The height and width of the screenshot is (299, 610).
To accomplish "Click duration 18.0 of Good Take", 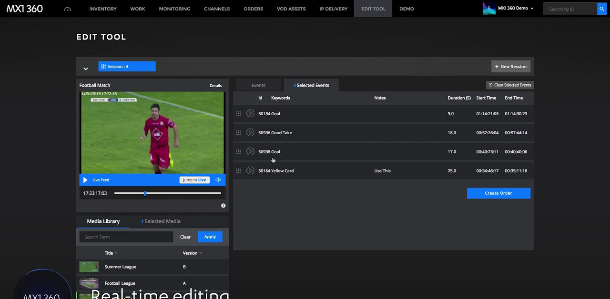I will (x=452, y=133).
